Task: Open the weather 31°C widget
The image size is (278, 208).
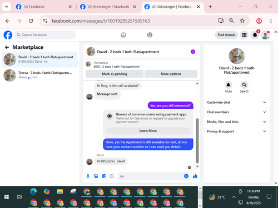Action: point(217,197)
